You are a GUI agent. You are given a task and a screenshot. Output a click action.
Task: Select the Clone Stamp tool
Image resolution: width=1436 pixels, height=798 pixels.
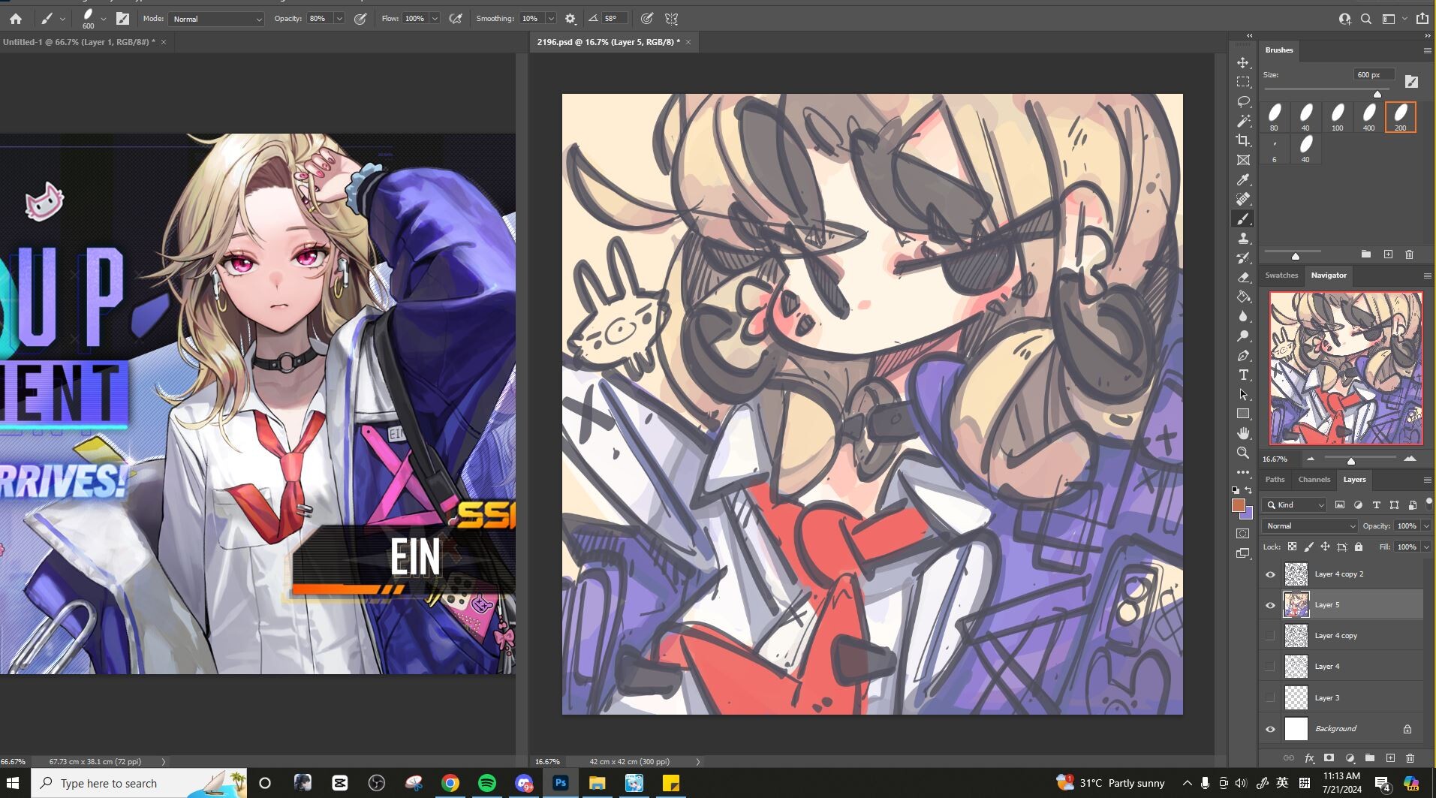click(x=1243, y=238)
